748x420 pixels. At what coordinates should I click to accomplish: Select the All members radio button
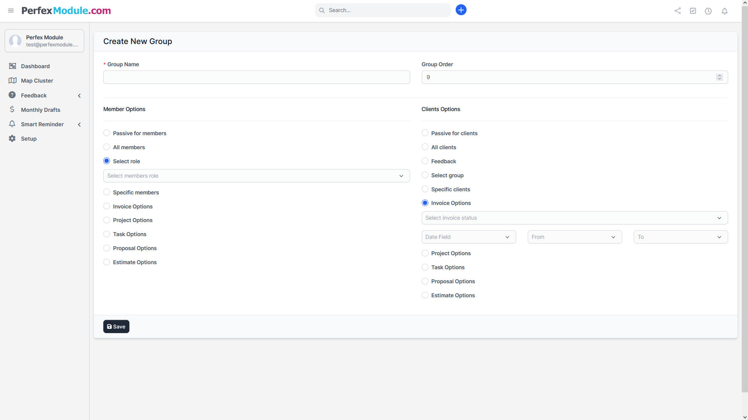[x=106, y=147]
